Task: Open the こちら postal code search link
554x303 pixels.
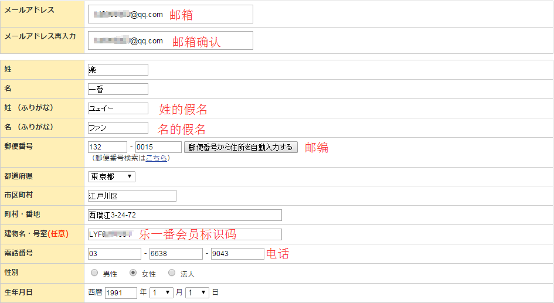Action: pos(156,158)
